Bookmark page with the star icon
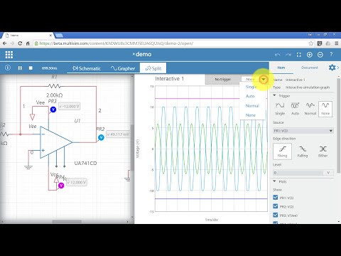This screenshot has width=341, height=256. point(311,43)
